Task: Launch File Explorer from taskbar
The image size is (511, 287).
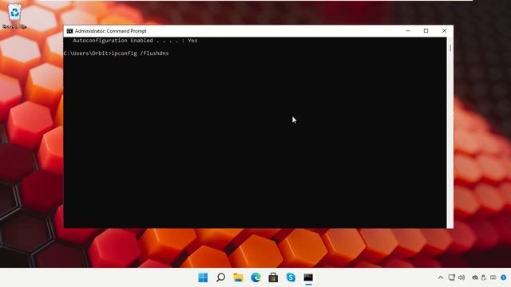Action: 238,277
